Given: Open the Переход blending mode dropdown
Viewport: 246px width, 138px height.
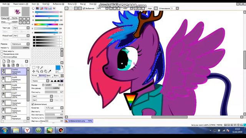Looking at the screenshot, I should click(20, 44).
